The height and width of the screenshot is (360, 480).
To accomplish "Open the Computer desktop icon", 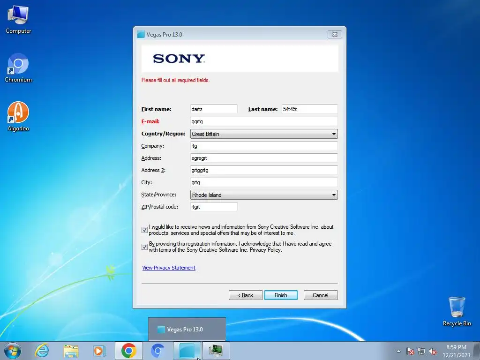I will pyautogui.click(x=18, y=19).
